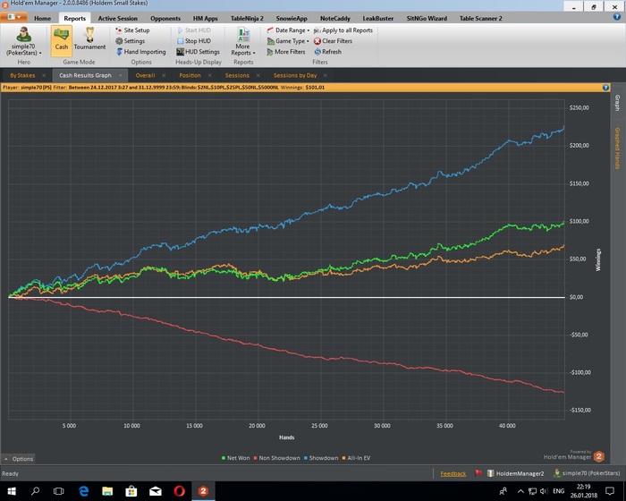Screen dimensions: 626x501
Task: Open SitNGo Wizard tab
Action: (x=427, y=18)
